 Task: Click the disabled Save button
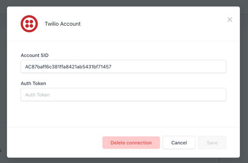tap(212, 143)
